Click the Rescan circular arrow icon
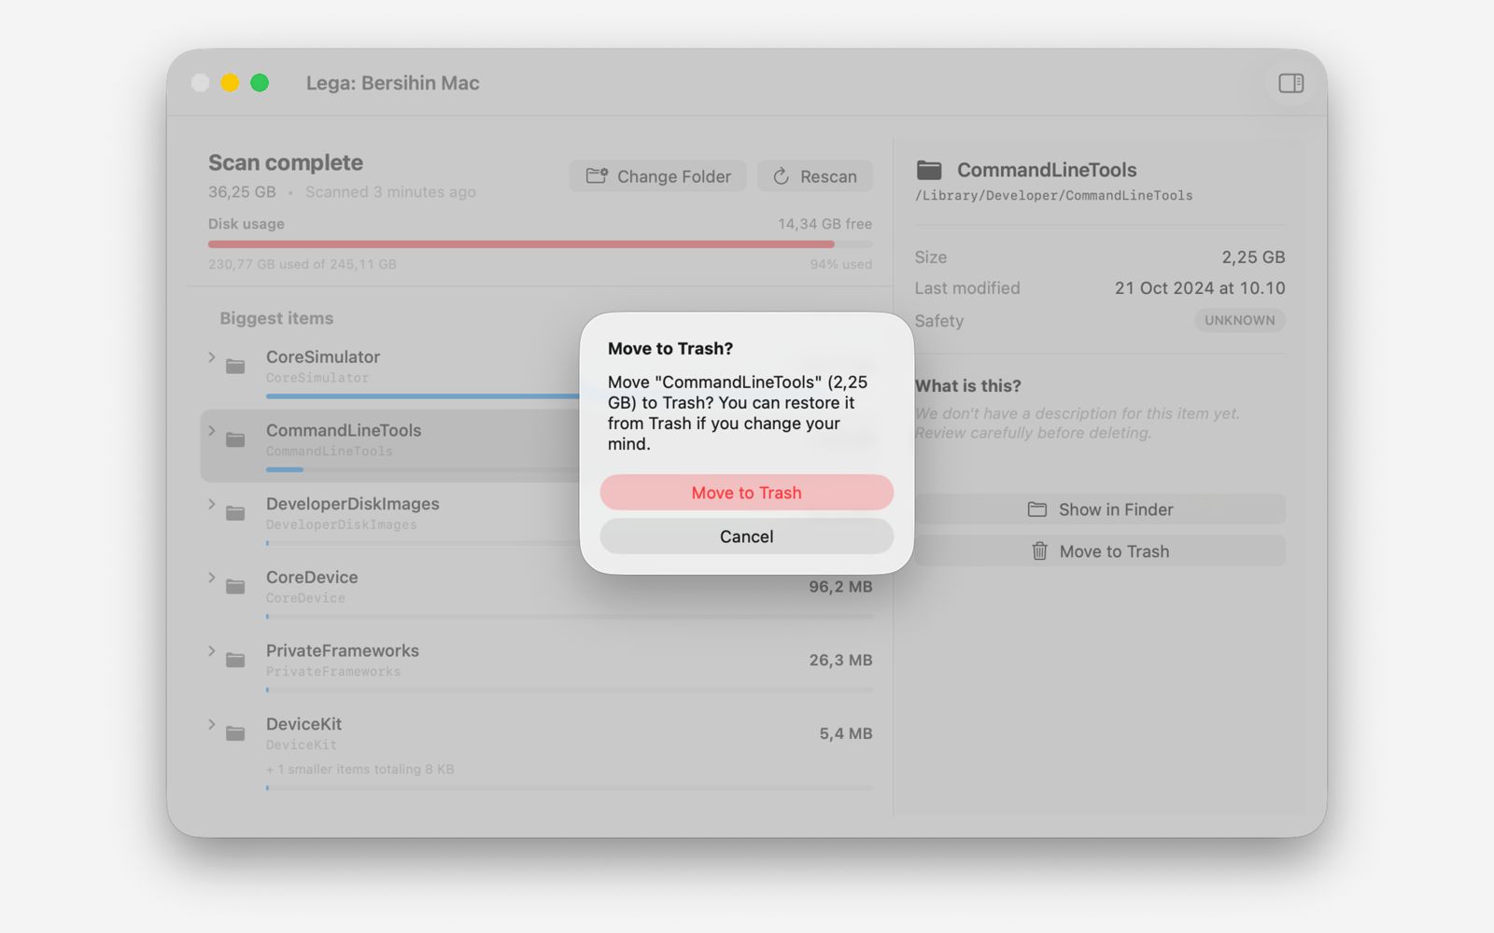The image size is (1494, 933). pyautogui.click(x=782, y=176)
